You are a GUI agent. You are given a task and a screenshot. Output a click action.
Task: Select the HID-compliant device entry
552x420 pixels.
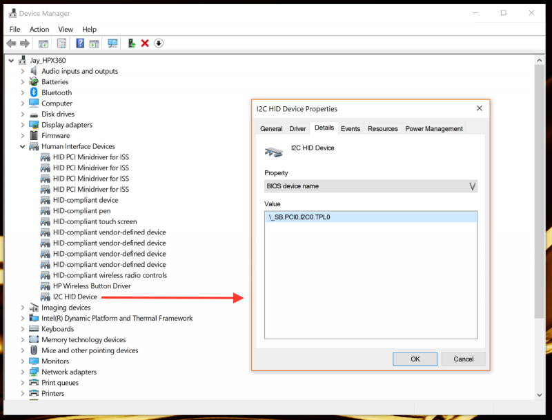86,200
